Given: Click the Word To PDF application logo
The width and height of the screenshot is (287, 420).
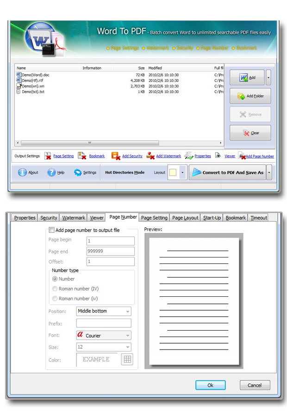Looking at the screenshot, I should pyautogui.click(x=45, y=39).
